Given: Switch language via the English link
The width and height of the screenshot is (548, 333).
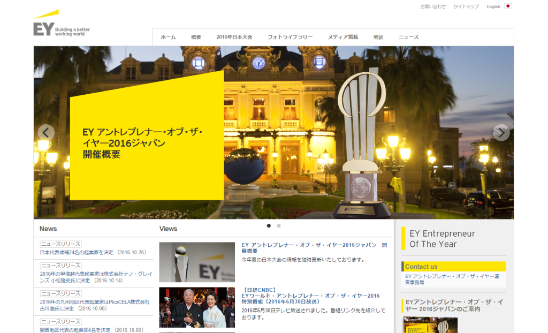Looking at the screenshot, I should pos(493,6).
